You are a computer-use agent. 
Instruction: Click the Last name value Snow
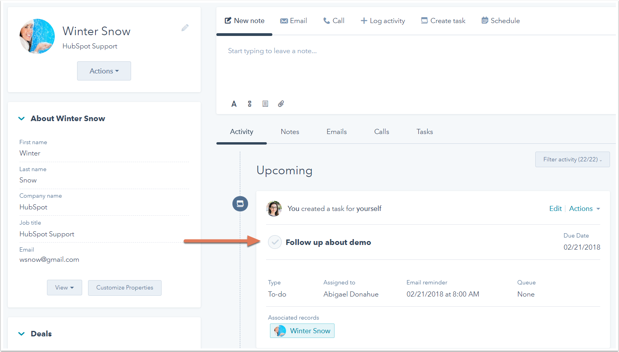28,180
